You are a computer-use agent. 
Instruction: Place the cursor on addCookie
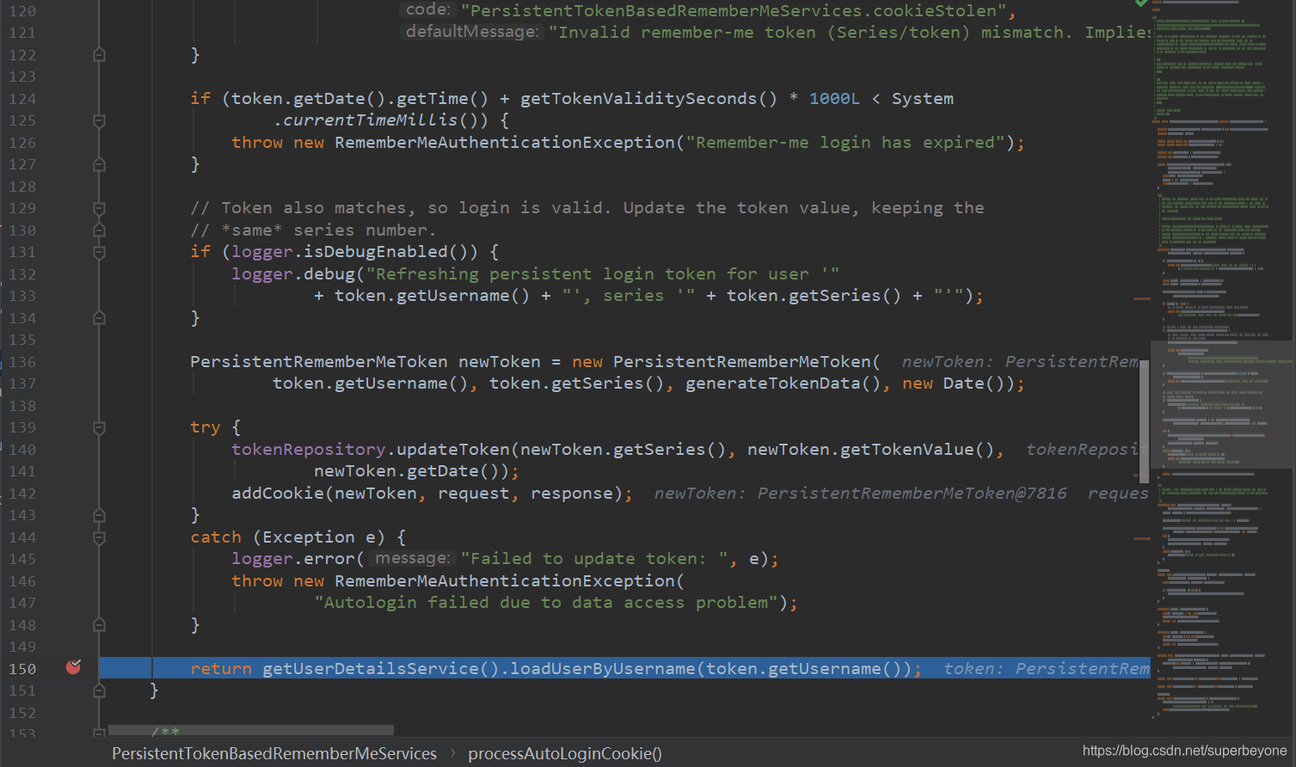[278, 494]
